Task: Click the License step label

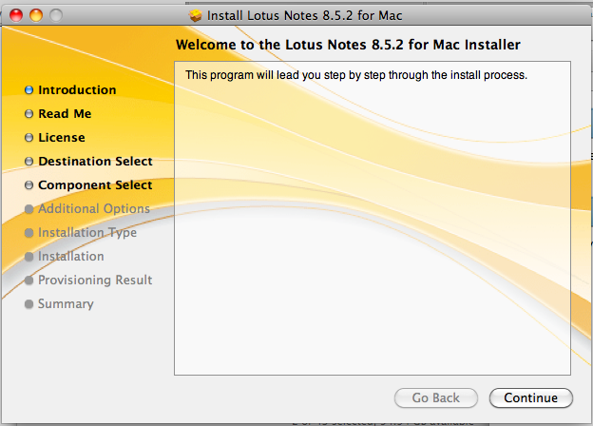Action: pos(62,138)
